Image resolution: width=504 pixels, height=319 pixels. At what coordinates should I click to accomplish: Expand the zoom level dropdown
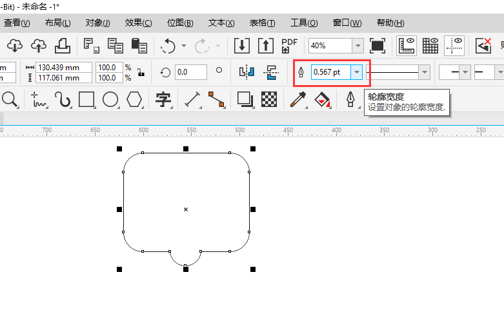(x=358, y=46)
